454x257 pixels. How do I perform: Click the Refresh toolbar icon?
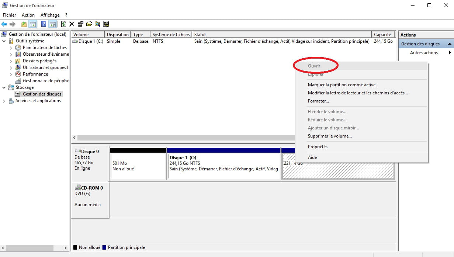point(64,24)
